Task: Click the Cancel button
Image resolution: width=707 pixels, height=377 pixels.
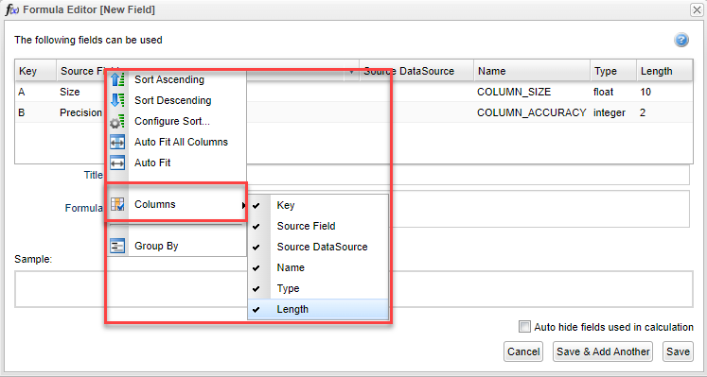Action: click(x=523, y=351)
